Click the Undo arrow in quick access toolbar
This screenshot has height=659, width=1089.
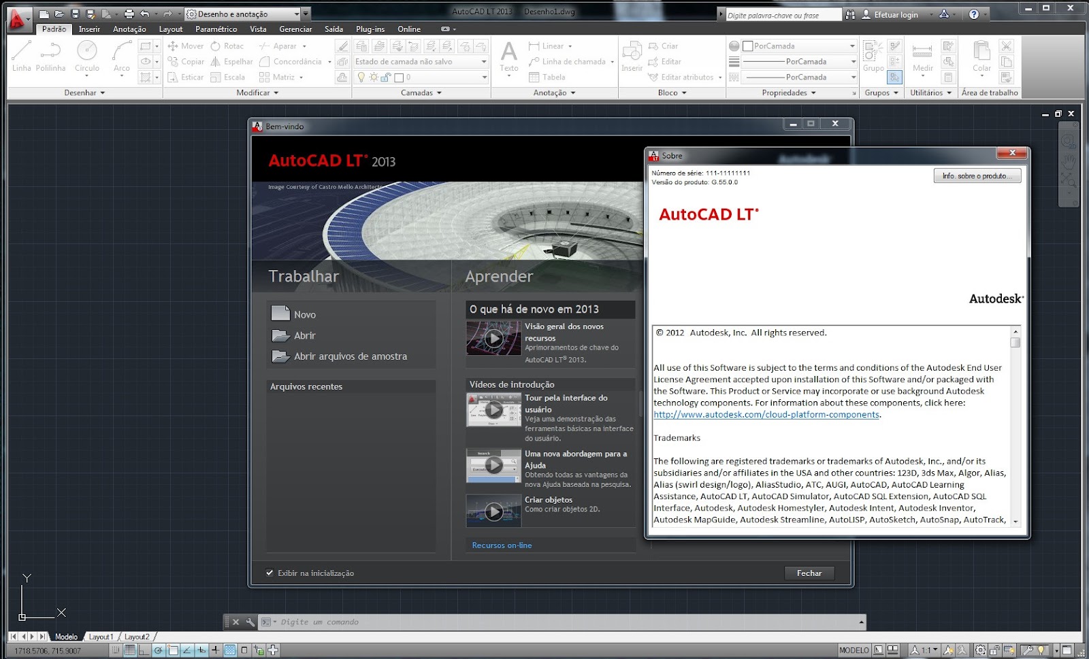144,14
